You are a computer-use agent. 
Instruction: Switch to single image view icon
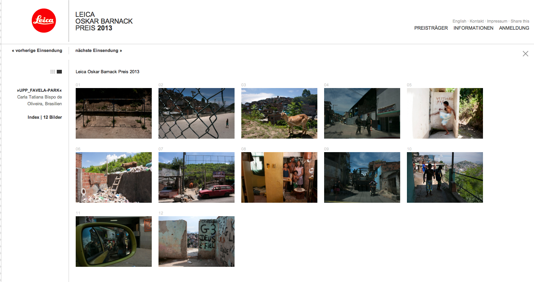[59, 72]
